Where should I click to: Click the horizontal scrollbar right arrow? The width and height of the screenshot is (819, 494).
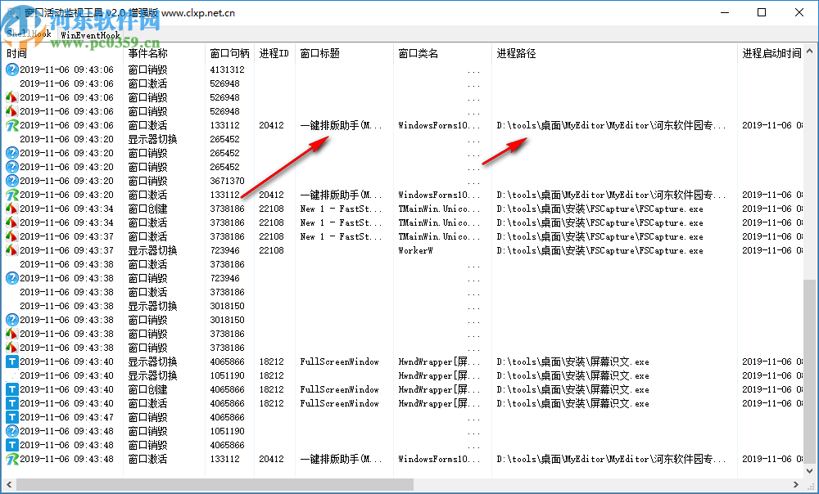pyautogui.click(x=797, y=485)
